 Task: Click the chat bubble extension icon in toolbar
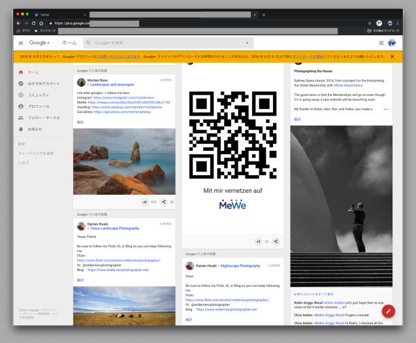click(379, 24)
